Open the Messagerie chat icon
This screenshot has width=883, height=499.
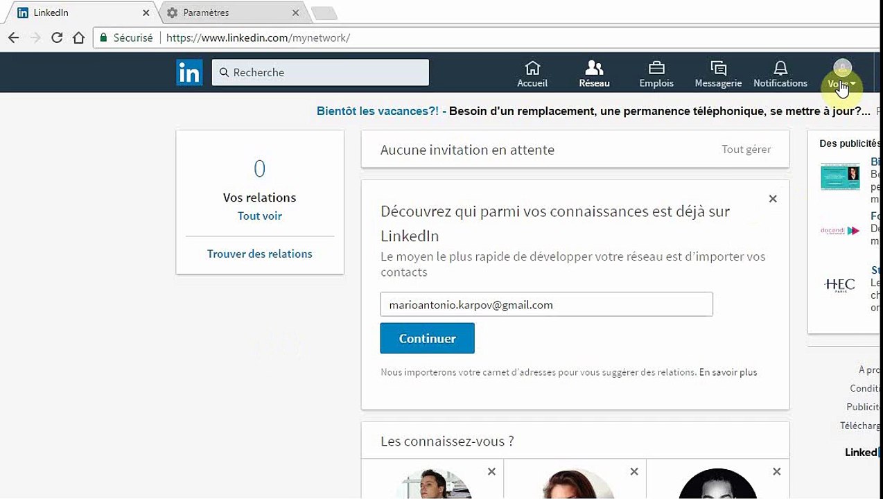click(x=718, y=73)
